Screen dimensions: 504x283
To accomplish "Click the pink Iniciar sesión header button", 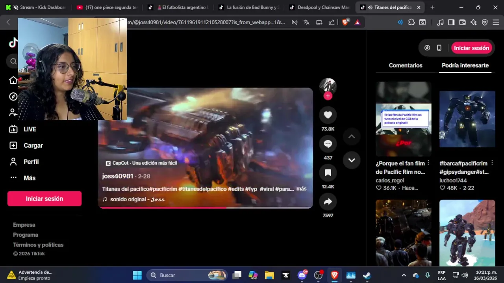I will pyautogui.click(x=471, y=48).
